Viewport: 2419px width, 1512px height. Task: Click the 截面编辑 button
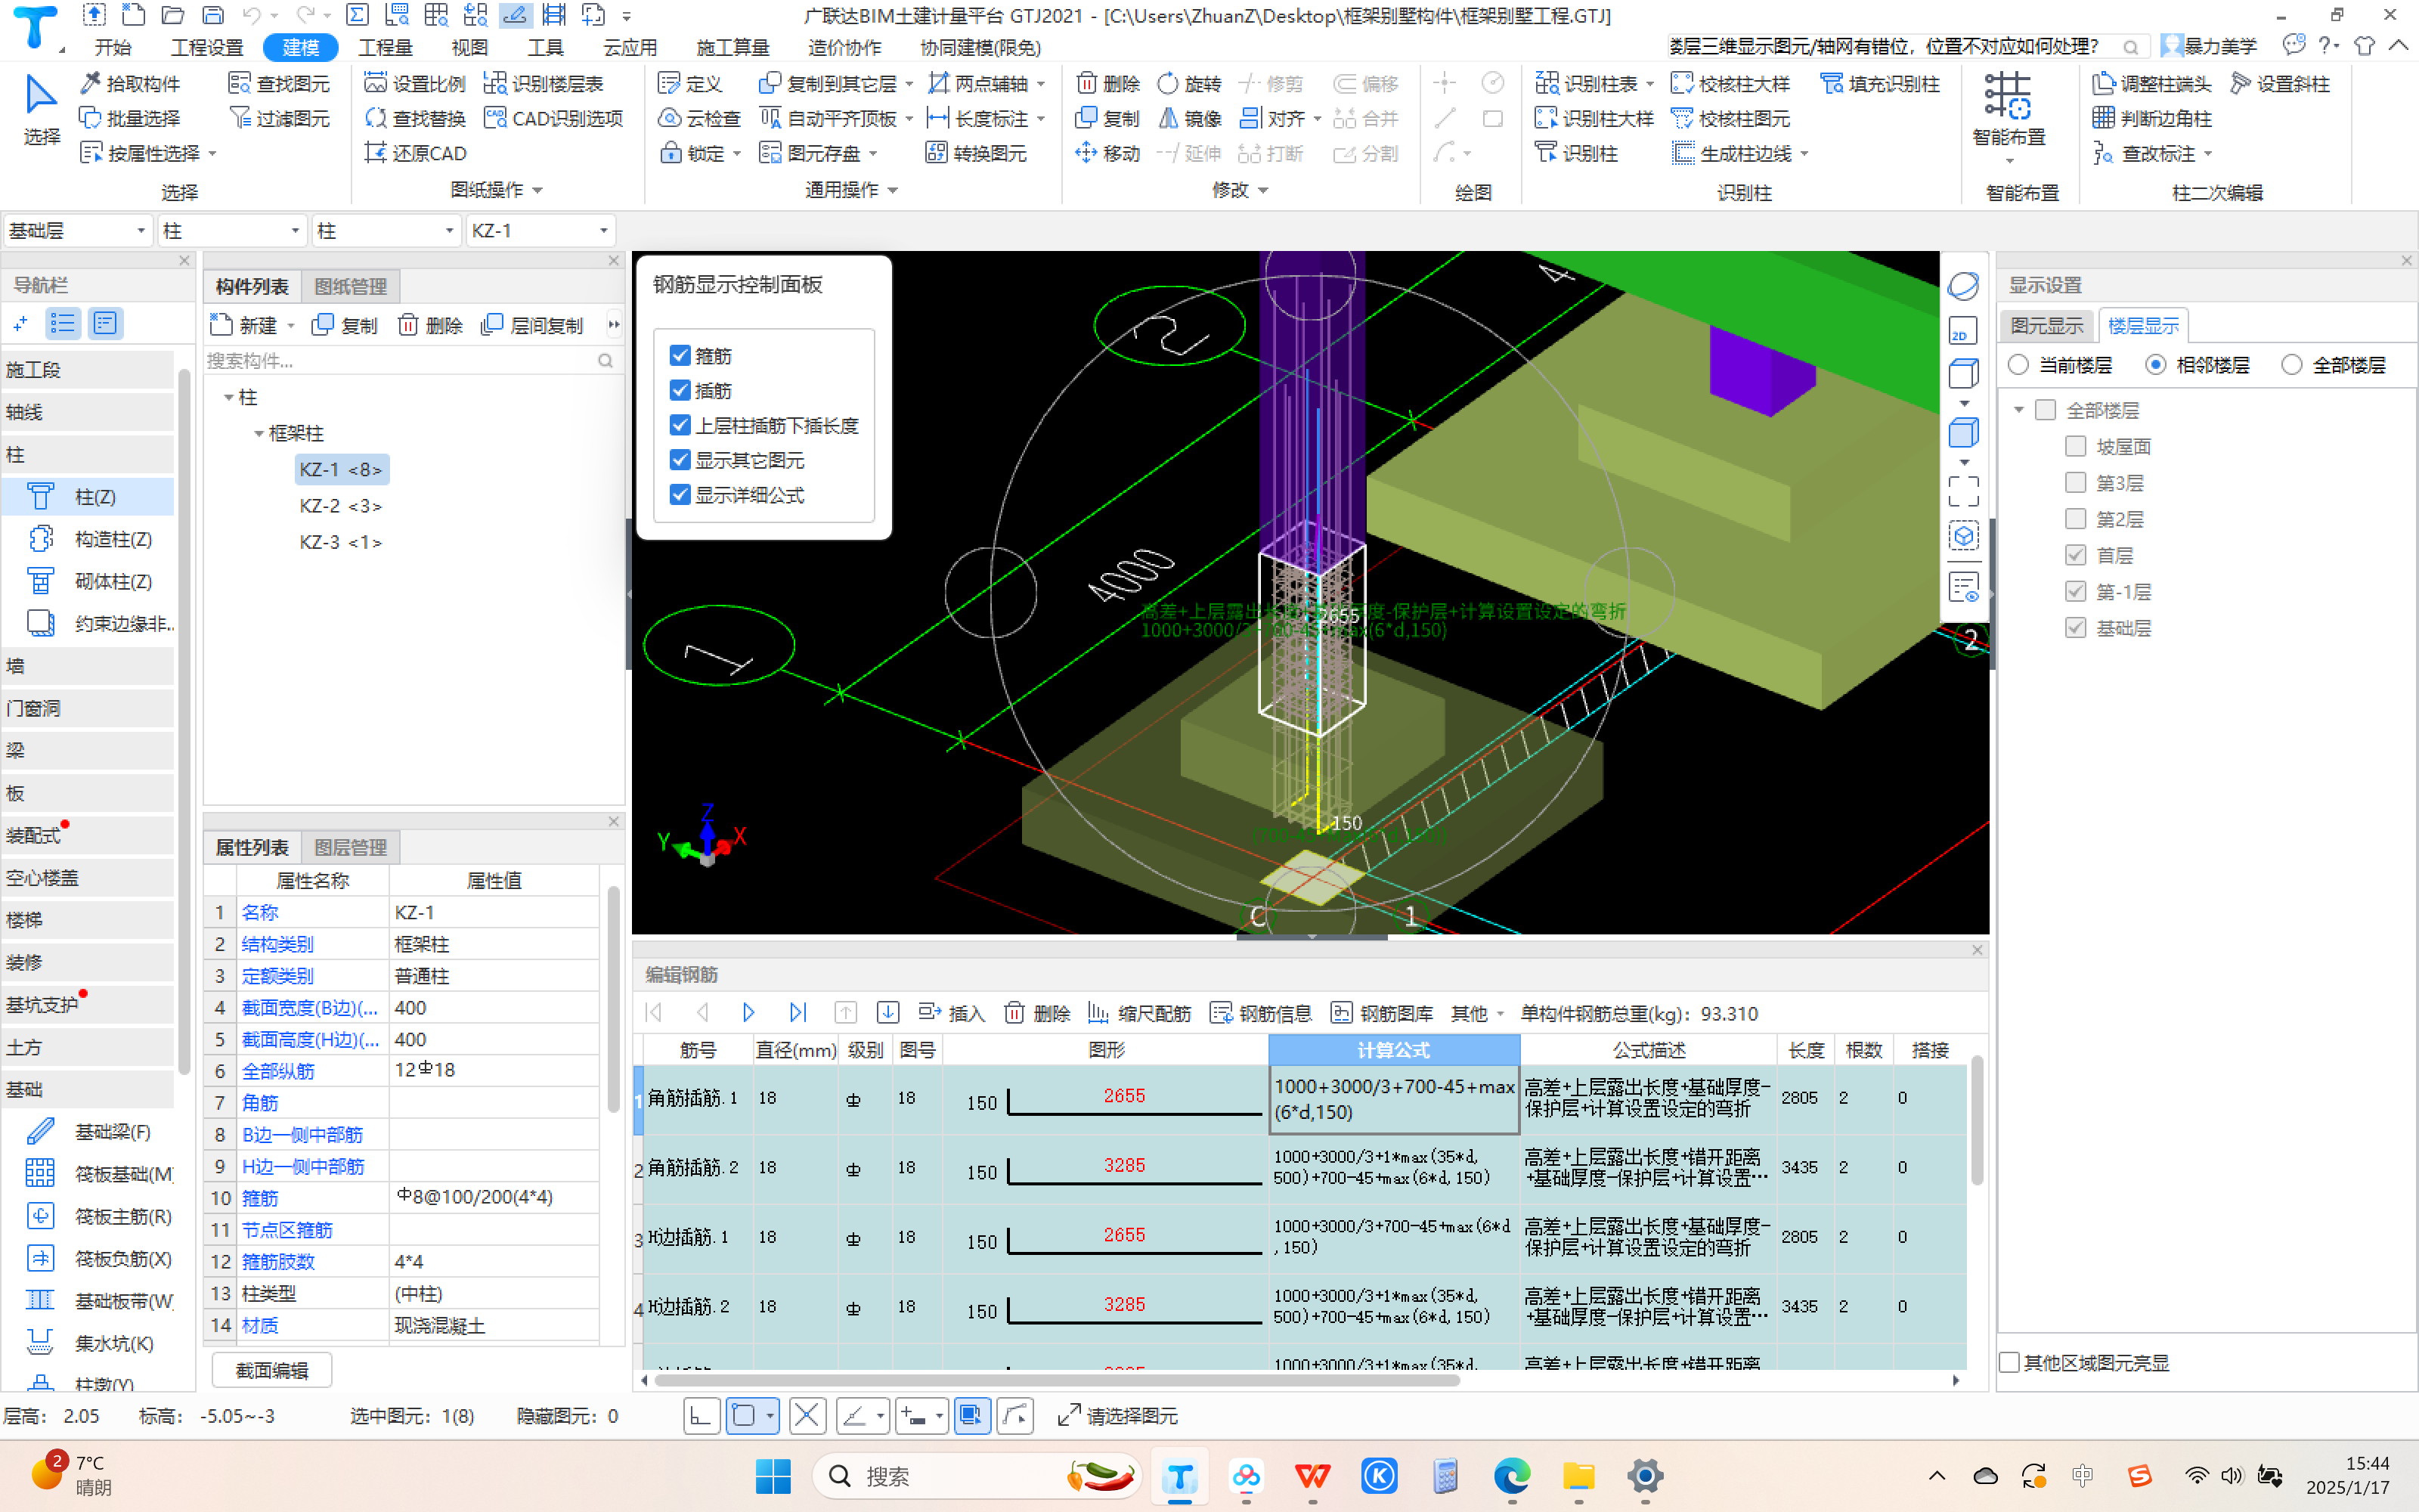pyautogui.click(x=272, y=1370)
